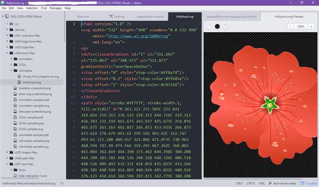Select black background swatch in preview
The height and width of the screenshot is (187, 319).
tap(217, 26)
